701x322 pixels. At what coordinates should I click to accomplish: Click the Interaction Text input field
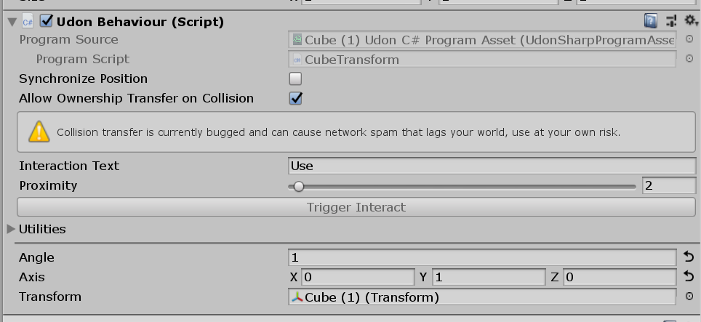481,166
